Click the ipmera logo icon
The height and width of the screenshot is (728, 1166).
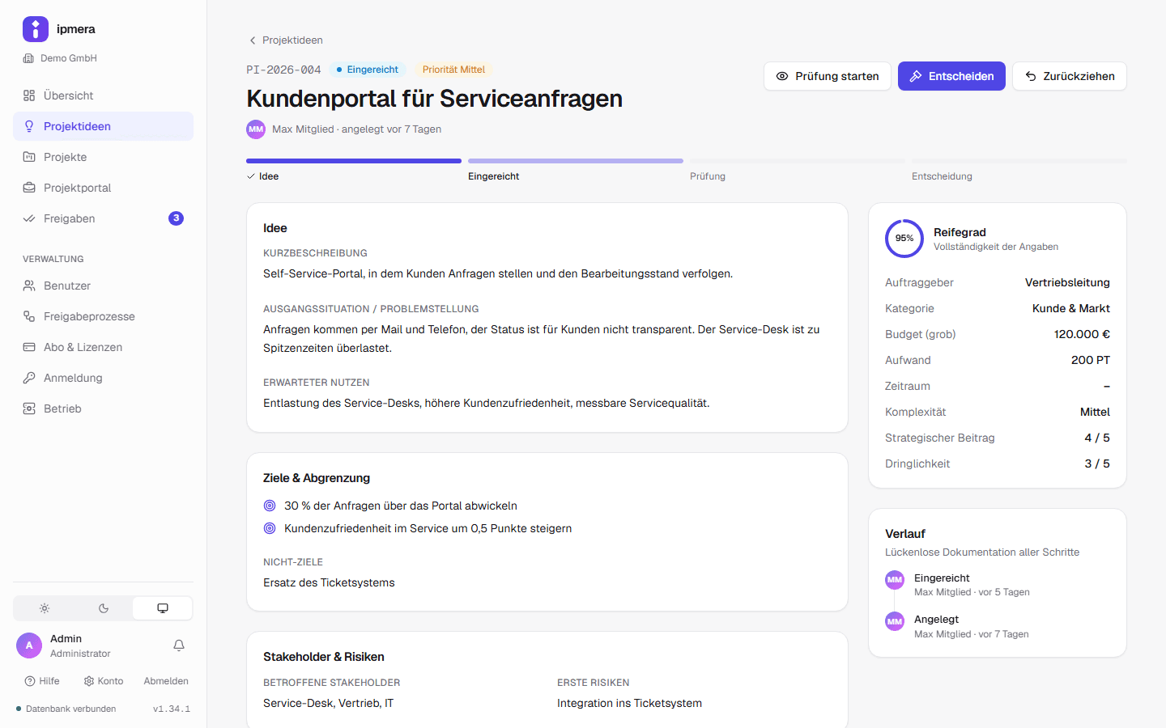click(36, 29)
